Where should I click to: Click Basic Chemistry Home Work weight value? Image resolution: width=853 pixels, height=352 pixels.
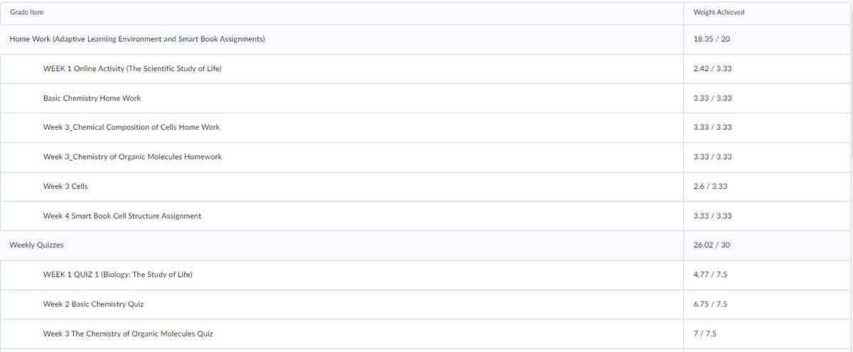pyautogui.click(x=712, y=98)
